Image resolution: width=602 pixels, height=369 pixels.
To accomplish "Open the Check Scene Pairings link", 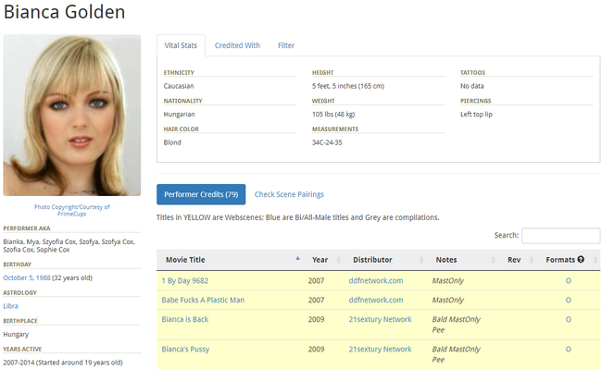I will 289,194.
